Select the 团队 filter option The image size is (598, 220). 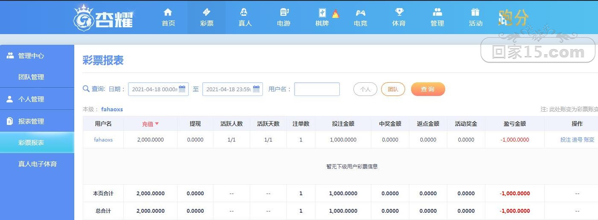pyautogui.click(x=393, y=89)
